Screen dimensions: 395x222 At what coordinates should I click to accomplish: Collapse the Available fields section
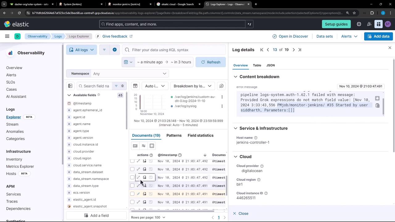tap(69, 95)
